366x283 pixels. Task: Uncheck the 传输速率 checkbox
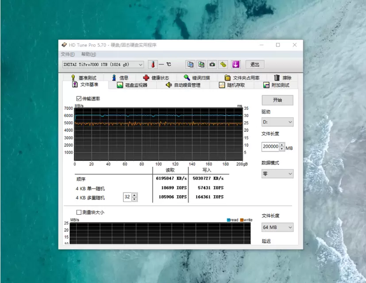coord(79,98)
